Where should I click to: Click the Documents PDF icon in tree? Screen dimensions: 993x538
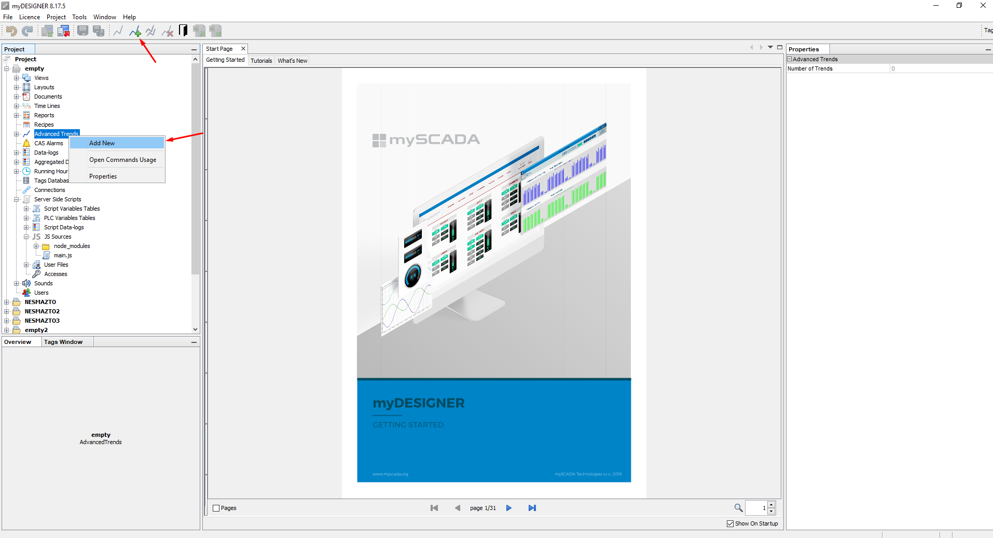click(x=26, y=96)
